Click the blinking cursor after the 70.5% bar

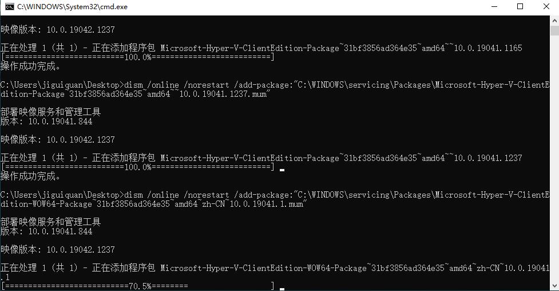coord(282,289)
